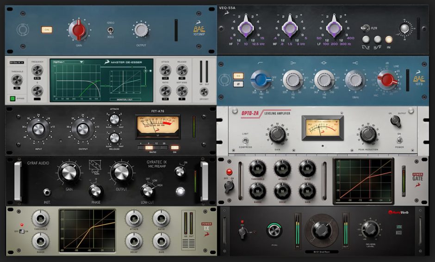This screenshot has height=262, width=435.
Task: Click the RELEASE knob on Master De-Esser
Action: [x=182, y=70]
